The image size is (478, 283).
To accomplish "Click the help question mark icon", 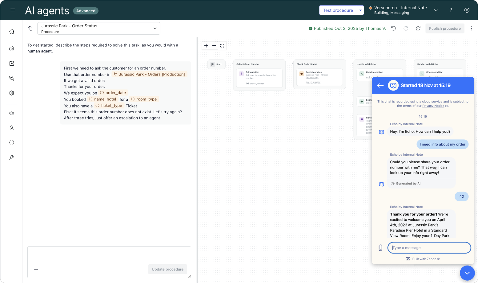I will (x=451, y=10).
